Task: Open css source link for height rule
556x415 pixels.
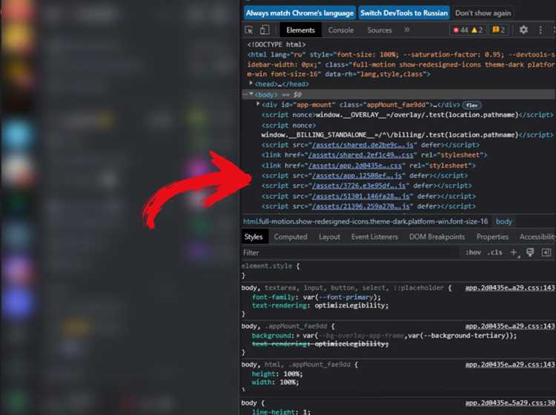Action: (510, 365)
